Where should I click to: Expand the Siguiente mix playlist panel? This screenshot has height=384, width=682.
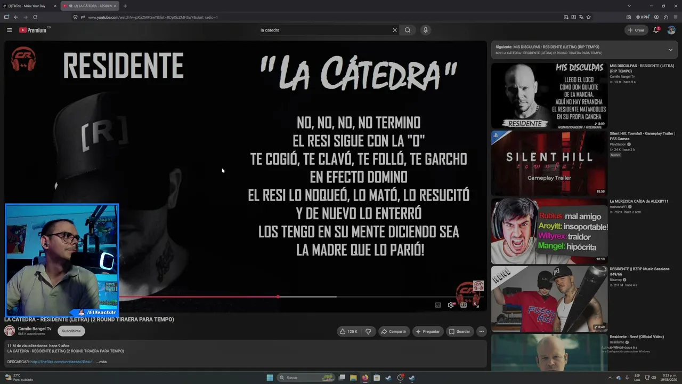pyautogui.click(x=670, y=50)
